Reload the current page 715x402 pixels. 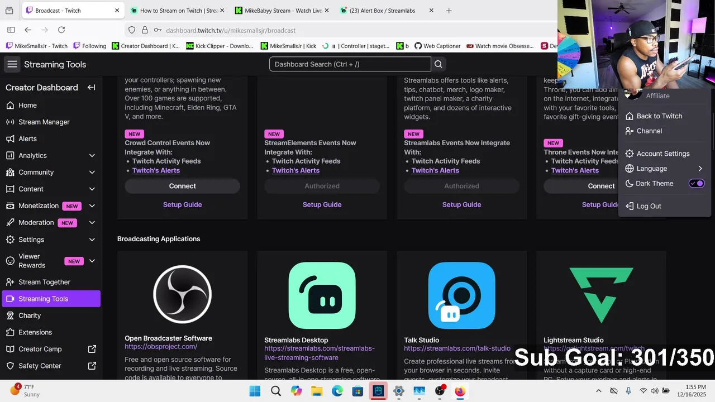point(61,30)
